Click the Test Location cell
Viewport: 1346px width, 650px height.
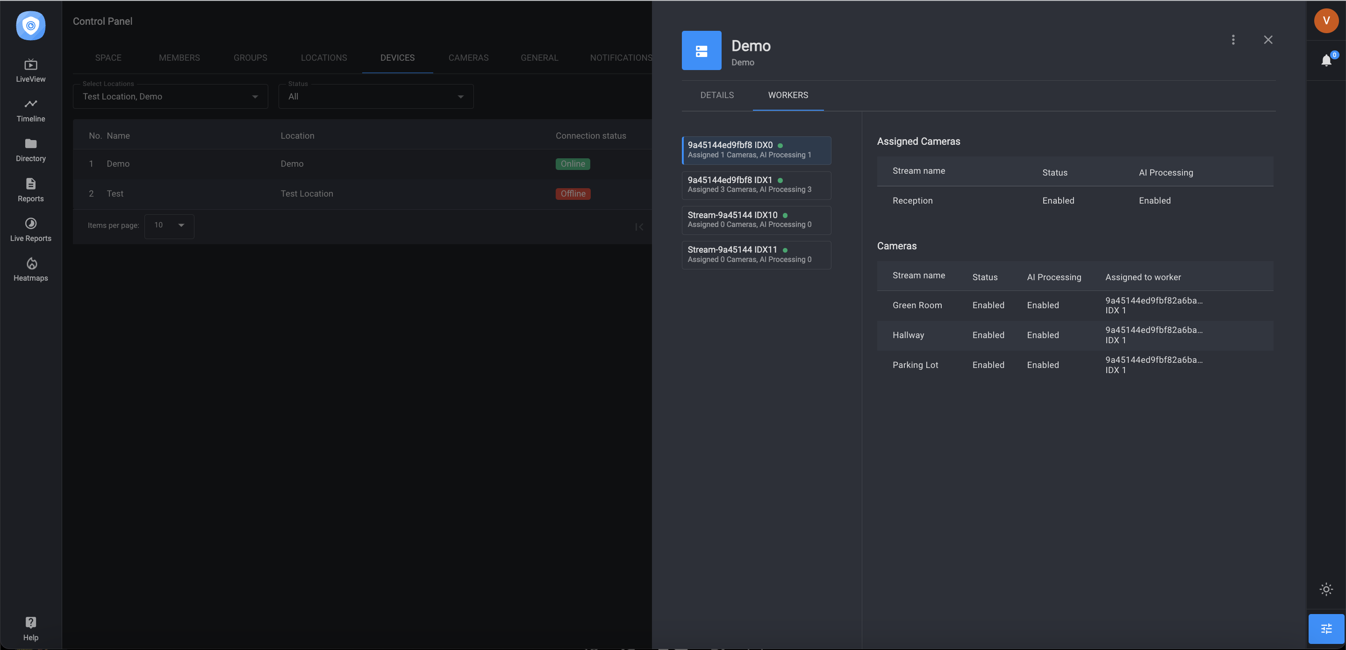(307, 194)
